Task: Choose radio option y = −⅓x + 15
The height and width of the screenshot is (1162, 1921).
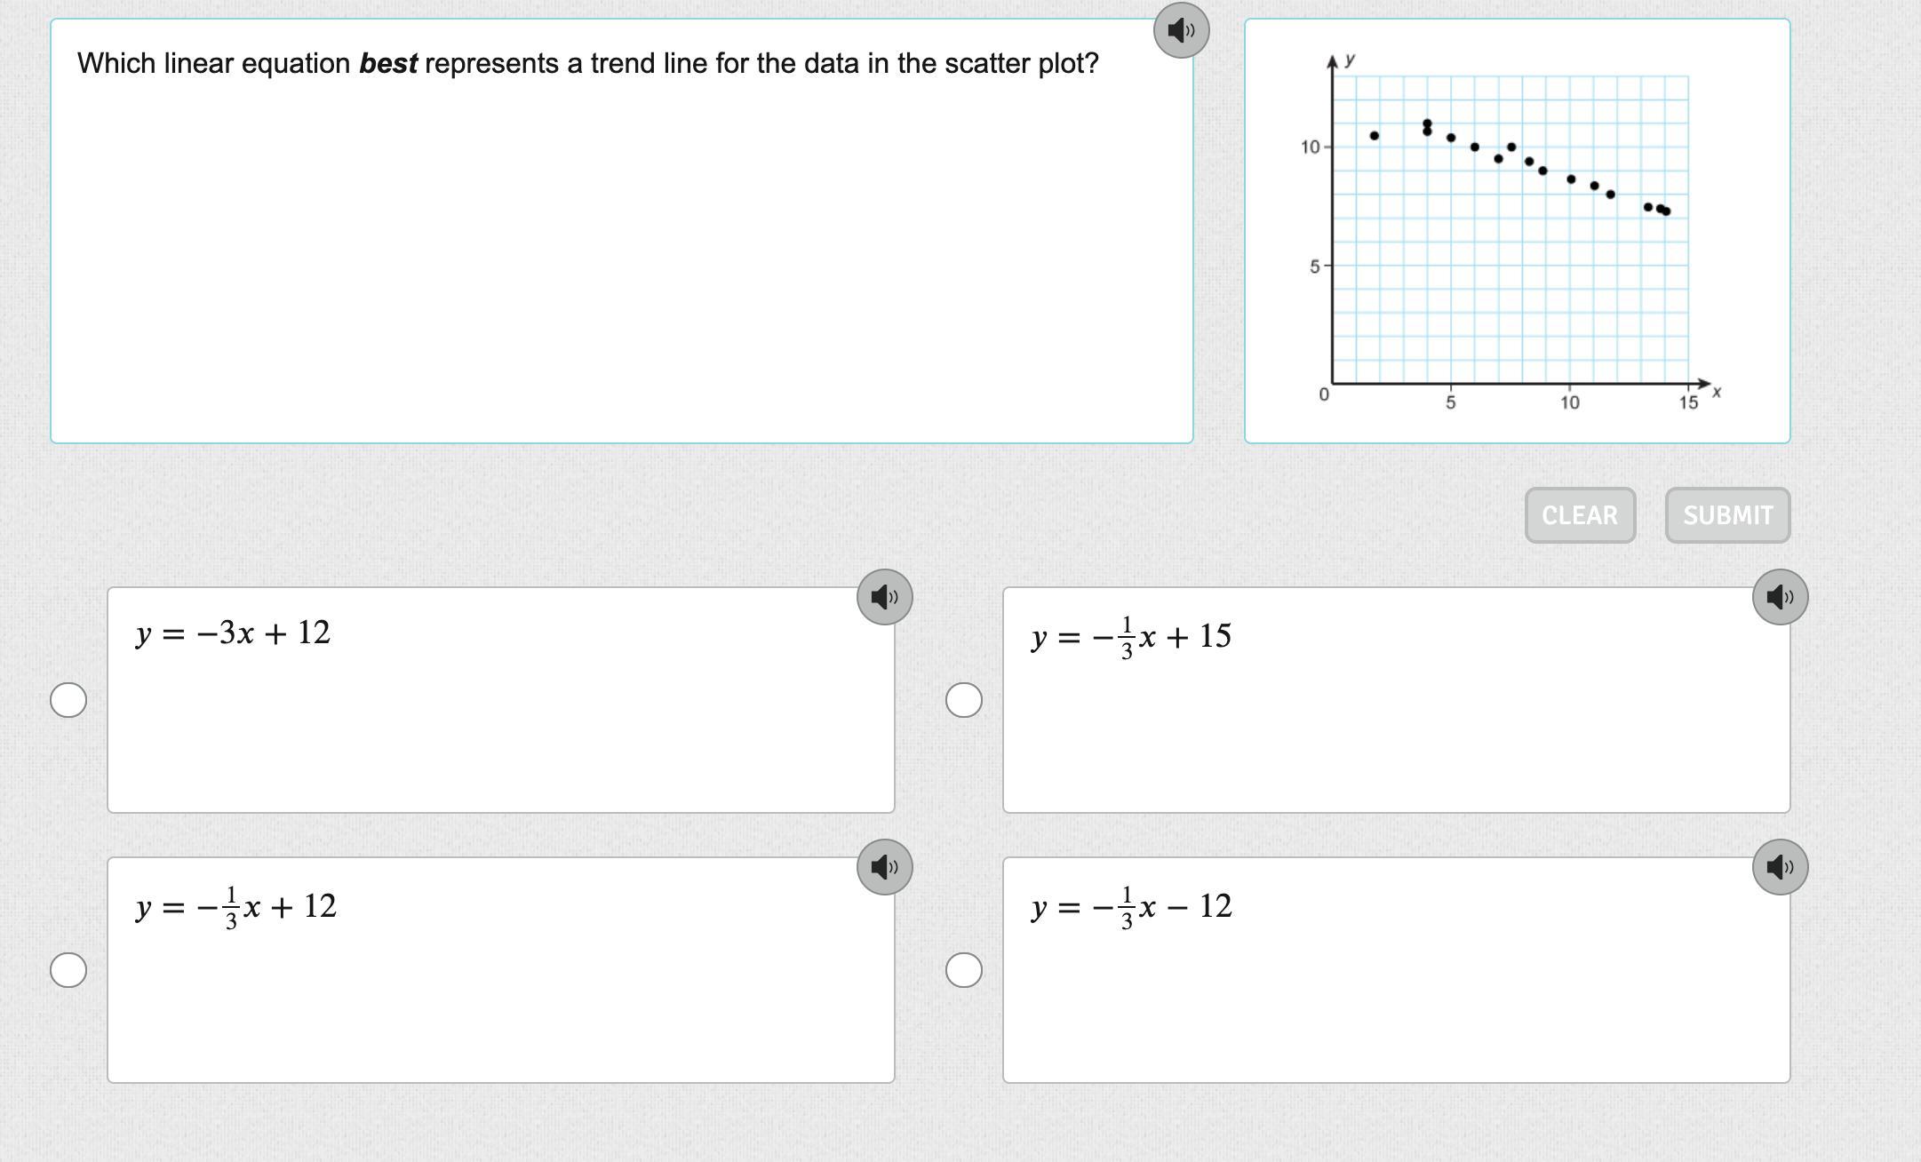Action: [x=964, y=700]
